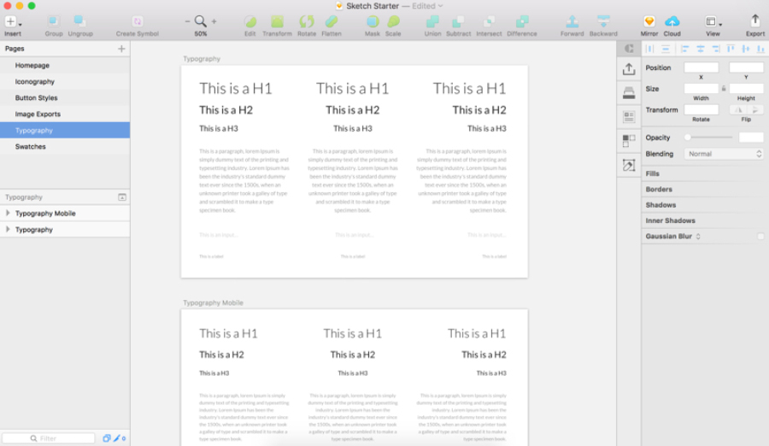Click the Create Symbol icon
Image resolution: width=769 pixels, height=446 pixels.
[x=137, y=21]
